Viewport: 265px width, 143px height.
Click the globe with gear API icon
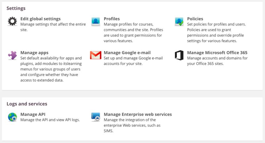tap(12, 117)
